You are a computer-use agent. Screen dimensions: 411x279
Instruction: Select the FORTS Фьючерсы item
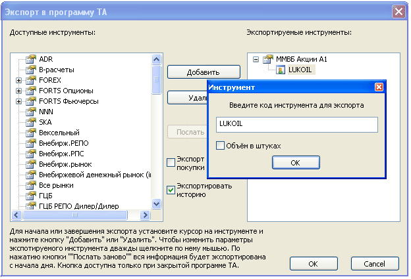click(x=68, y=101)
